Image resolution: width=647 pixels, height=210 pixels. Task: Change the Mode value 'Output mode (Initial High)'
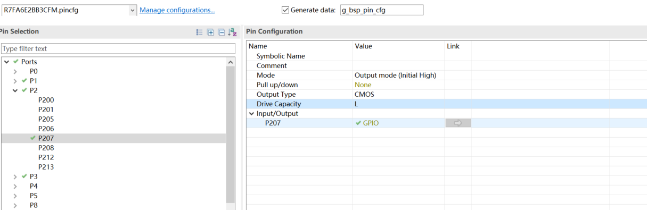(396, 75)
